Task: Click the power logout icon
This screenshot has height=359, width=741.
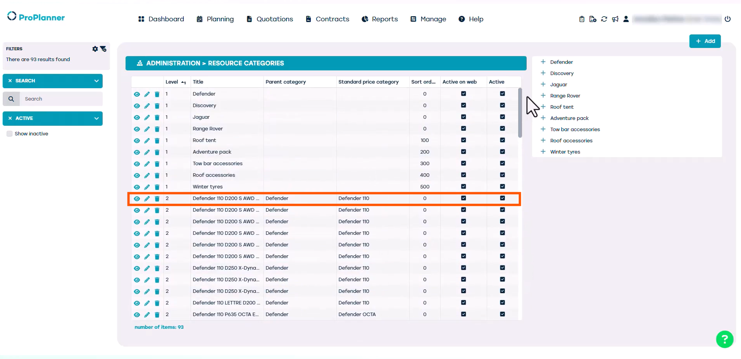Action: (x=728, y=19)
